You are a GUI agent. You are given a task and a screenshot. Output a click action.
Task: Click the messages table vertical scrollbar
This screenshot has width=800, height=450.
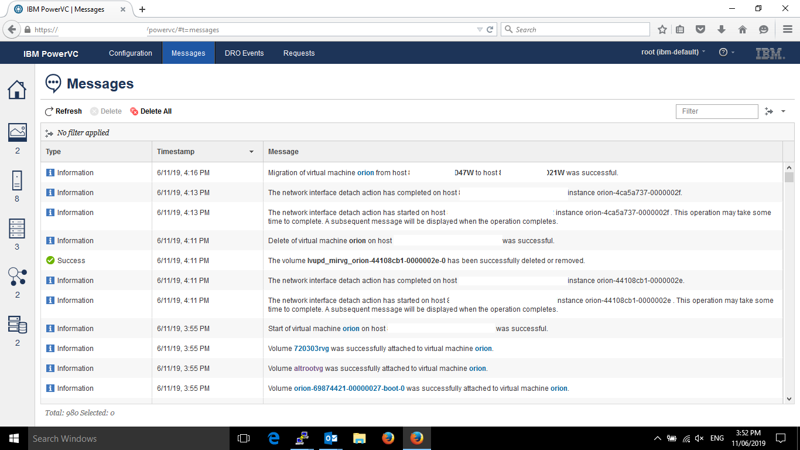pyautogui.click(x=789, y=281)
